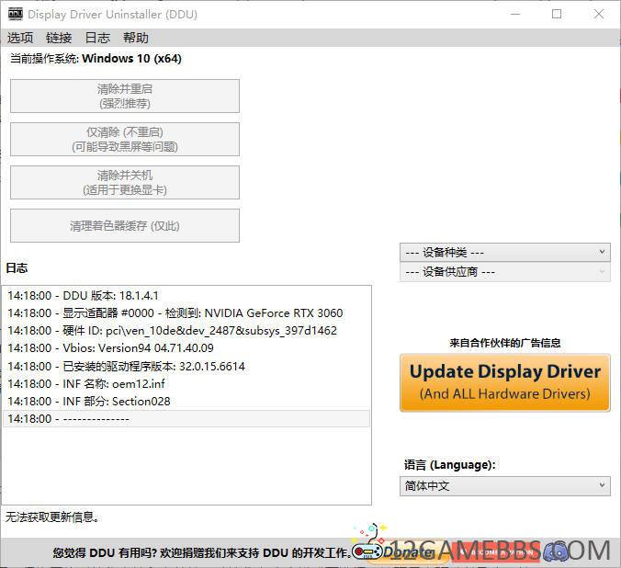The image size is (621, 568).
Task: Expand the 设备供应商 dropdown
Action: (504, 272)
